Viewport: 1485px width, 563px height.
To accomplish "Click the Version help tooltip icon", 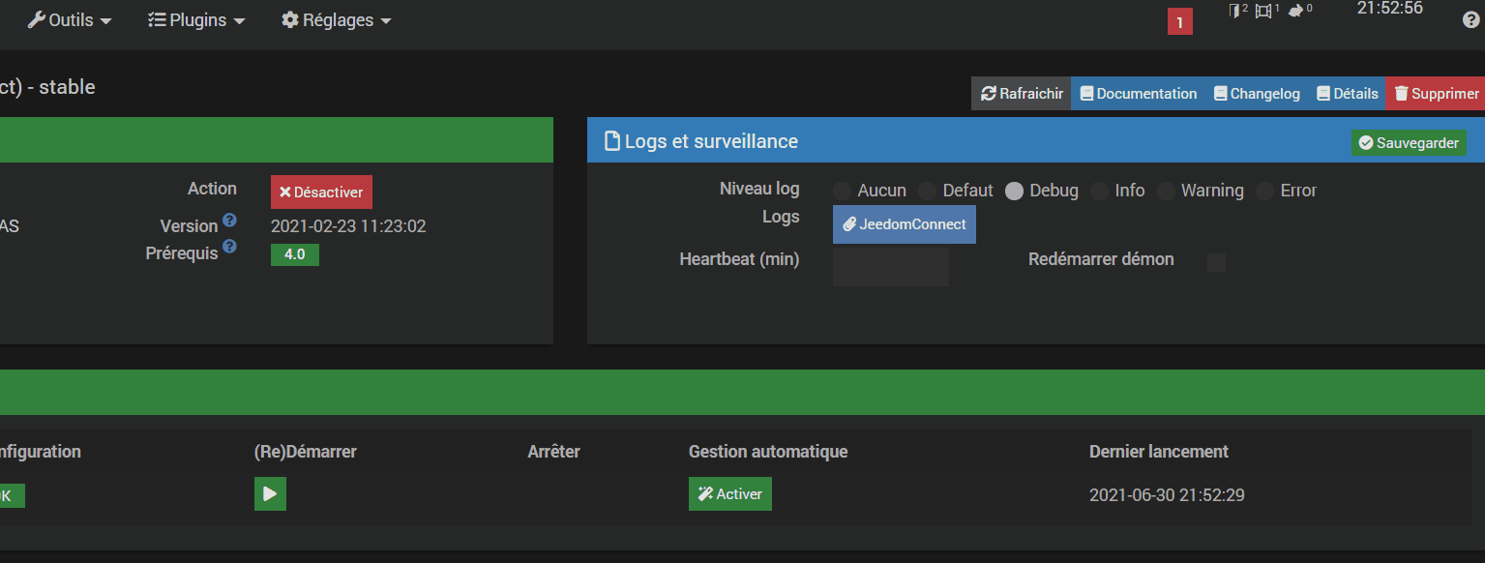I will point(229,221).
